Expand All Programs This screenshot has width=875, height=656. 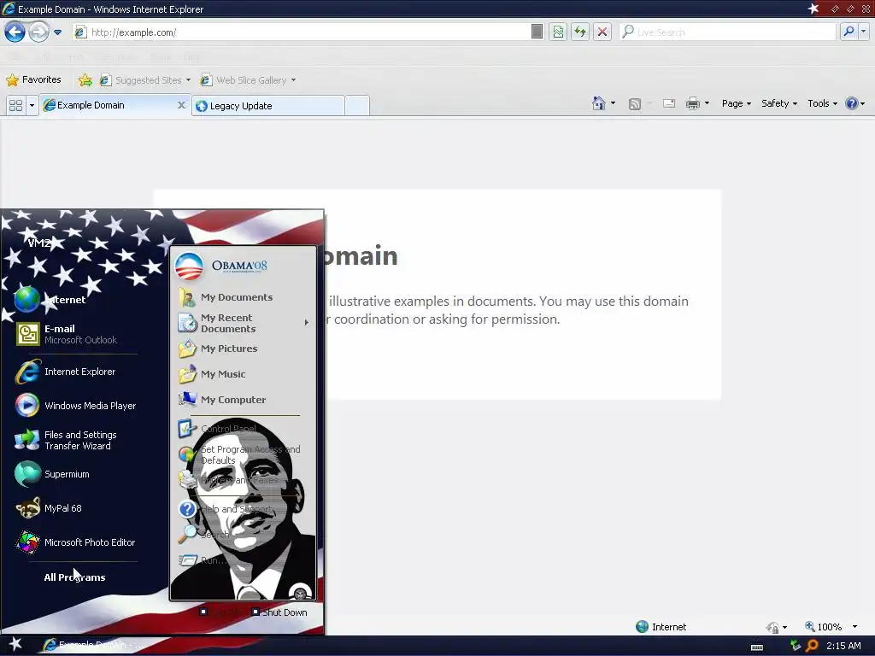click(75, 577)
